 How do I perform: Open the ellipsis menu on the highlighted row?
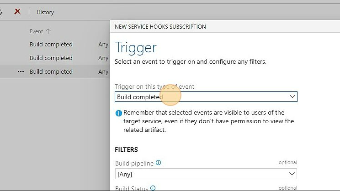pos(21,72)
